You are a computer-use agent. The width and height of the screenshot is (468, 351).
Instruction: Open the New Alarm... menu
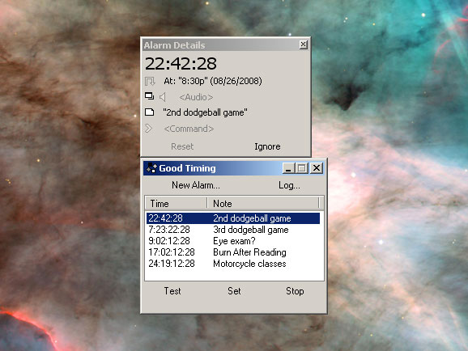(196, 185)
